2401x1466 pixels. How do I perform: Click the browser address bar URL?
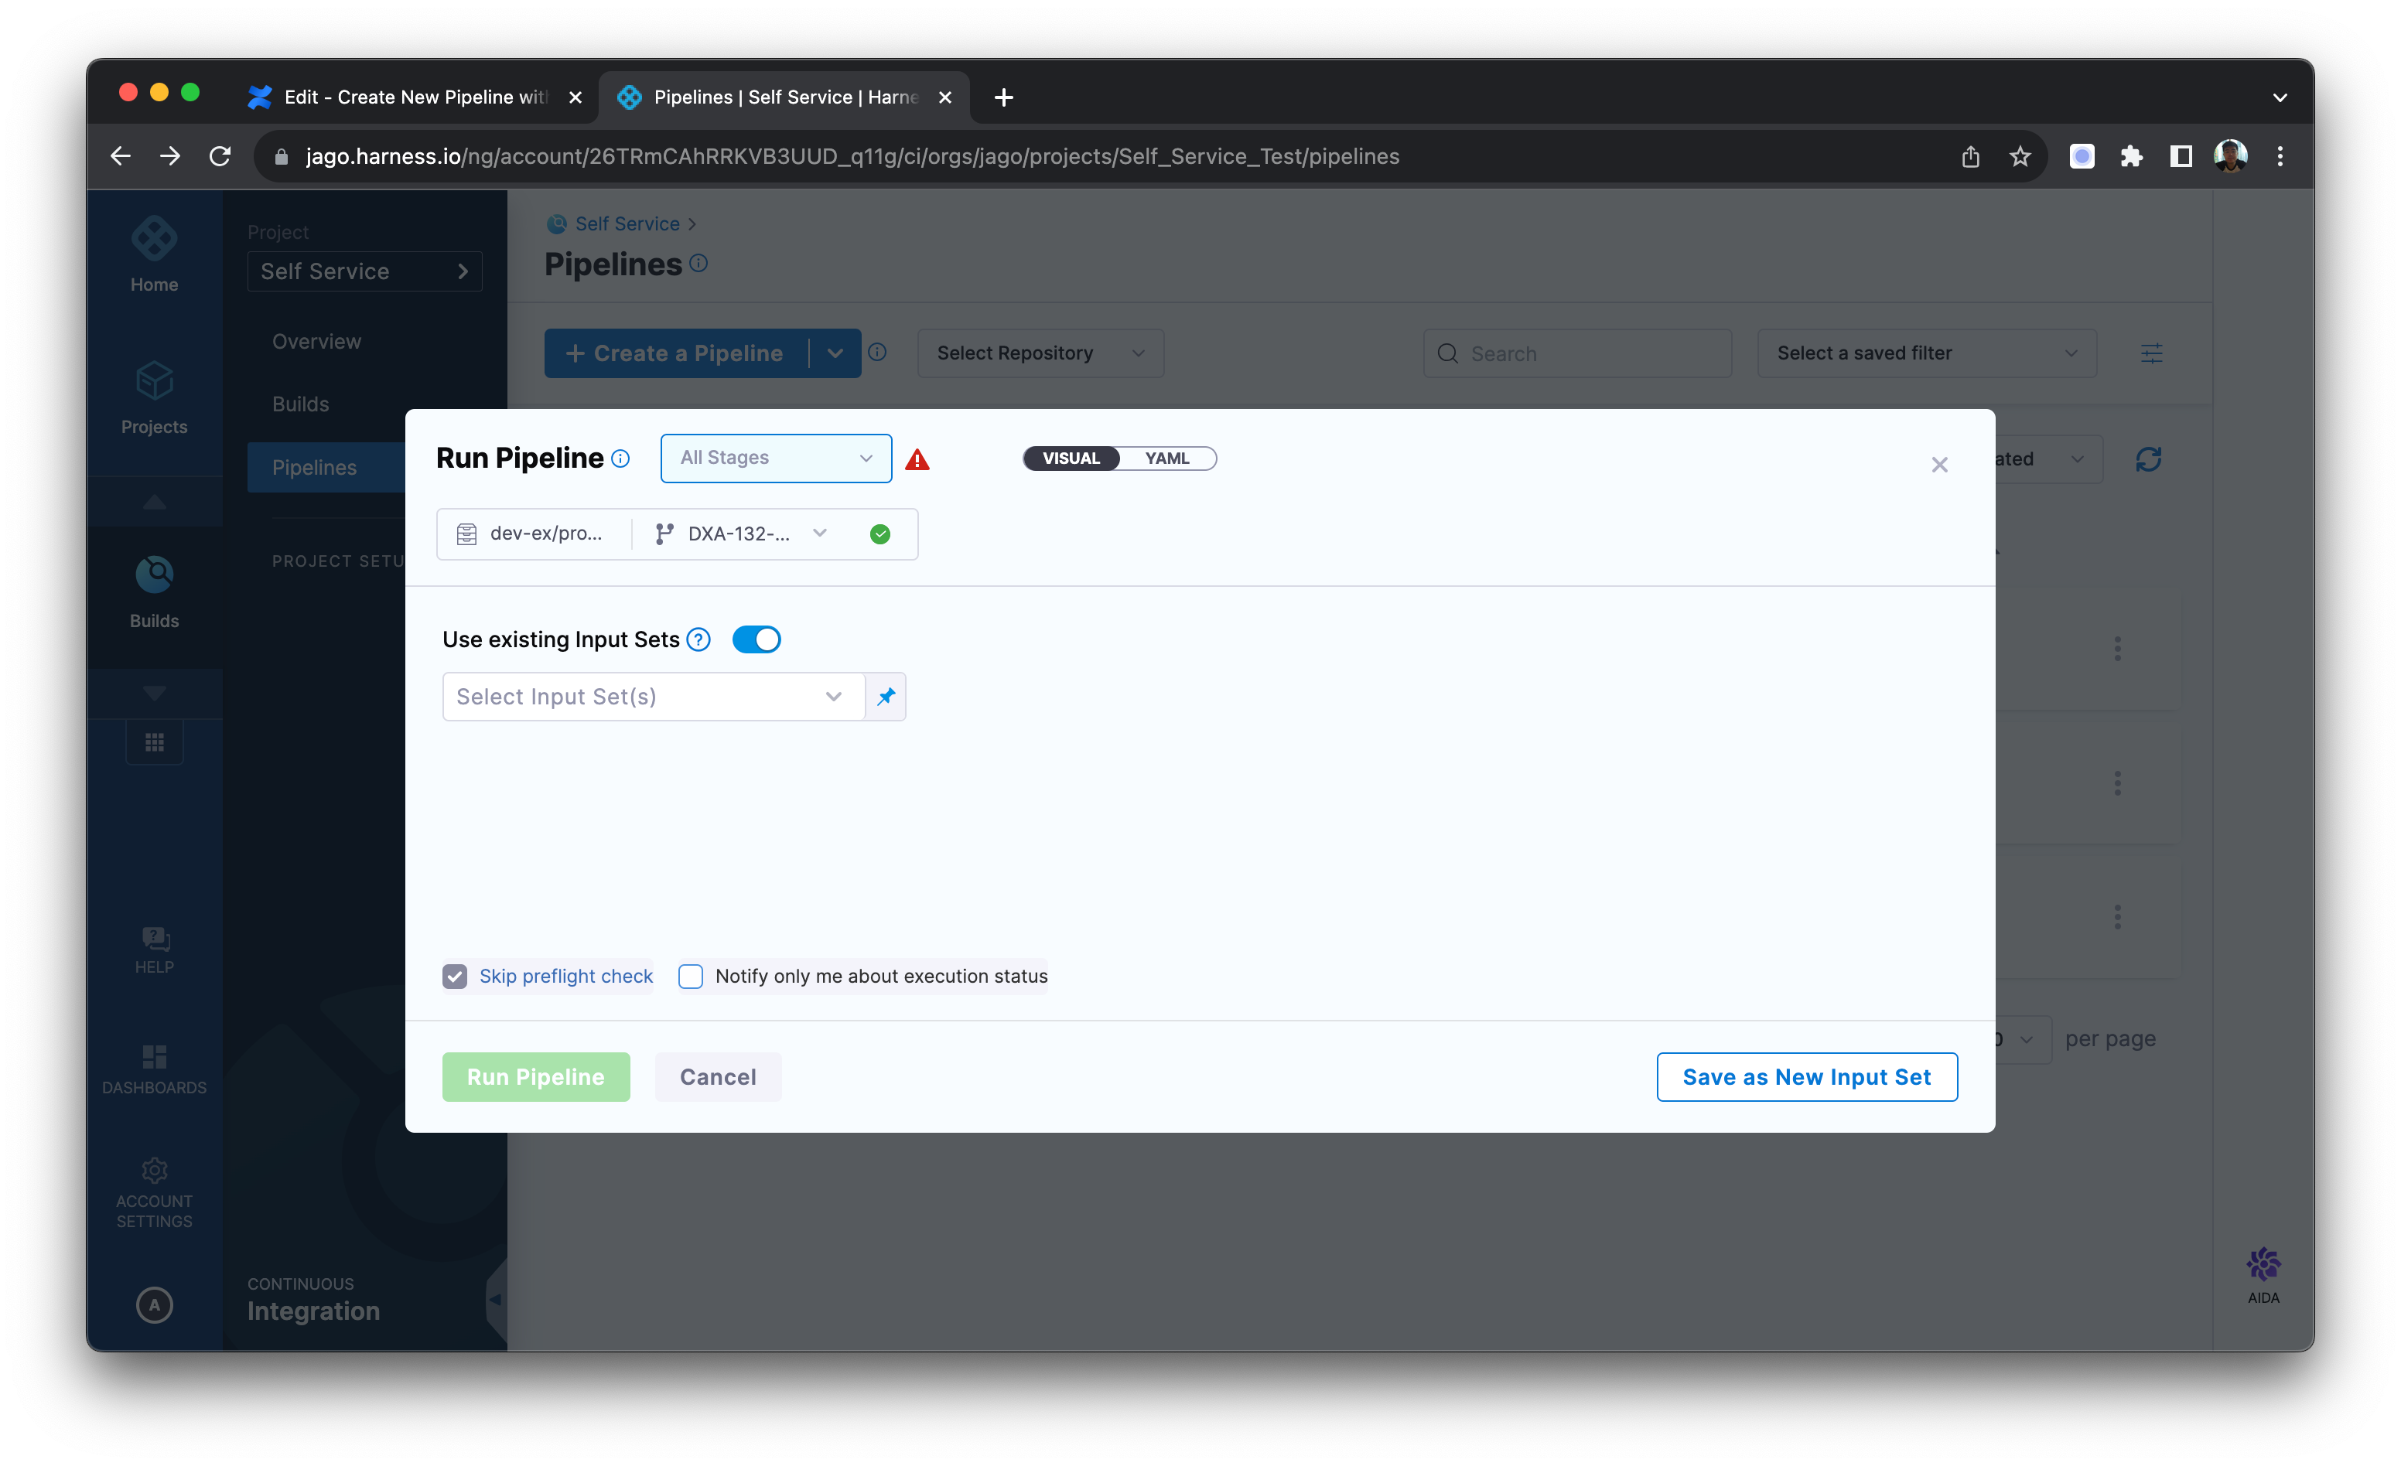pos(852,156)
